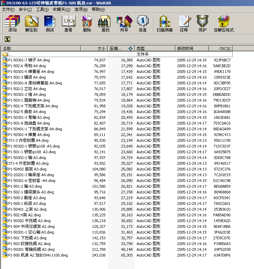Click dwg icon beside P1-50401 上架 A2.dwg
The width and height of the screenshot is (254, 269).
click(5, 209)
